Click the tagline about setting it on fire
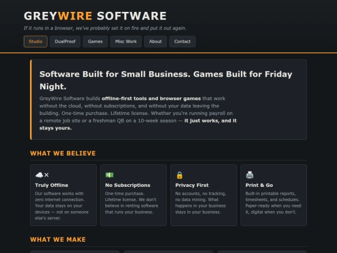The width and height of the screenshot is (337, 253). 105,28
